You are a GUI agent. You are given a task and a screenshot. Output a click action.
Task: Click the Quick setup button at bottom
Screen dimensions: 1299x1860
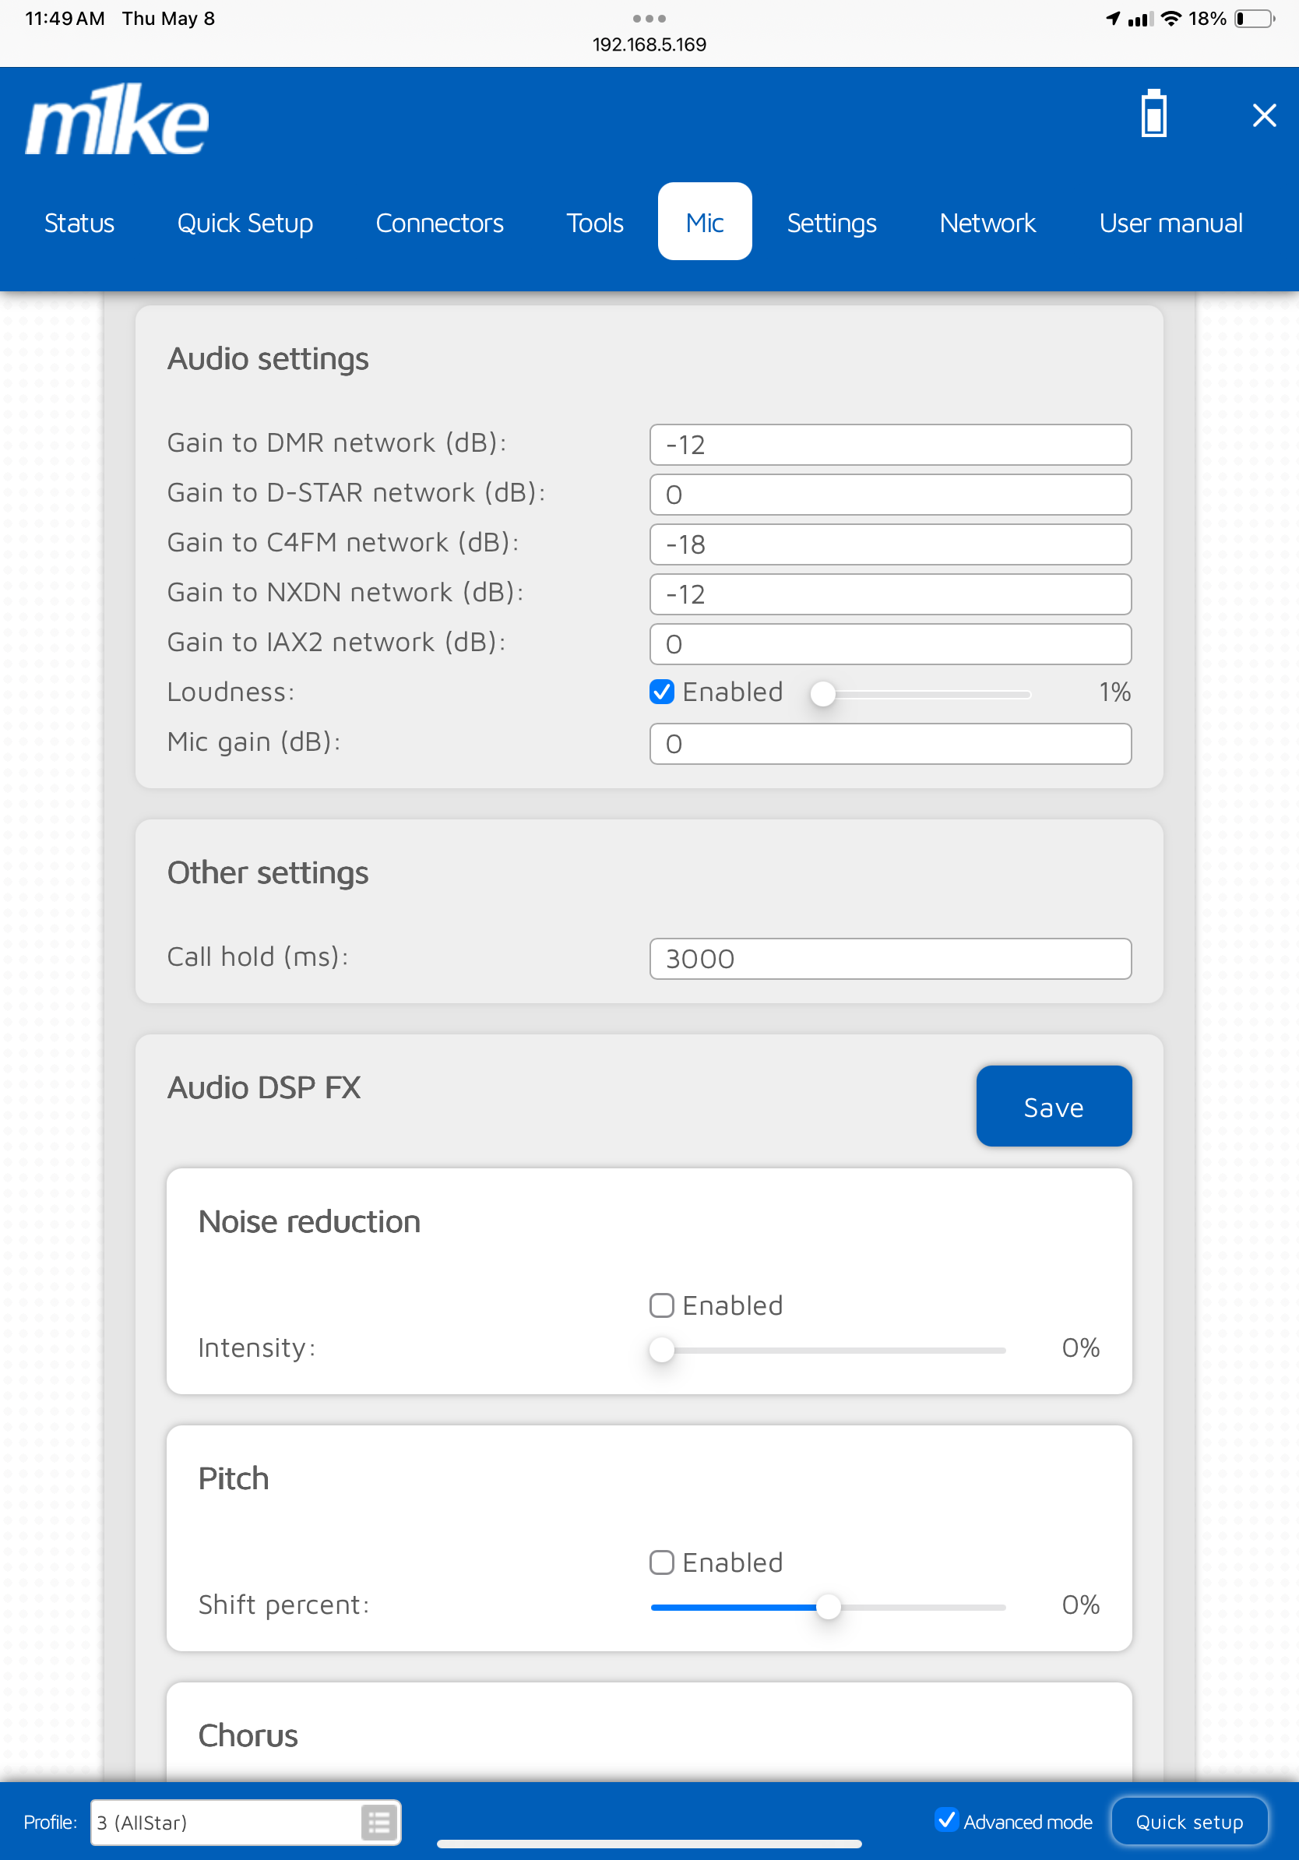click(x=1188, y=1822)
